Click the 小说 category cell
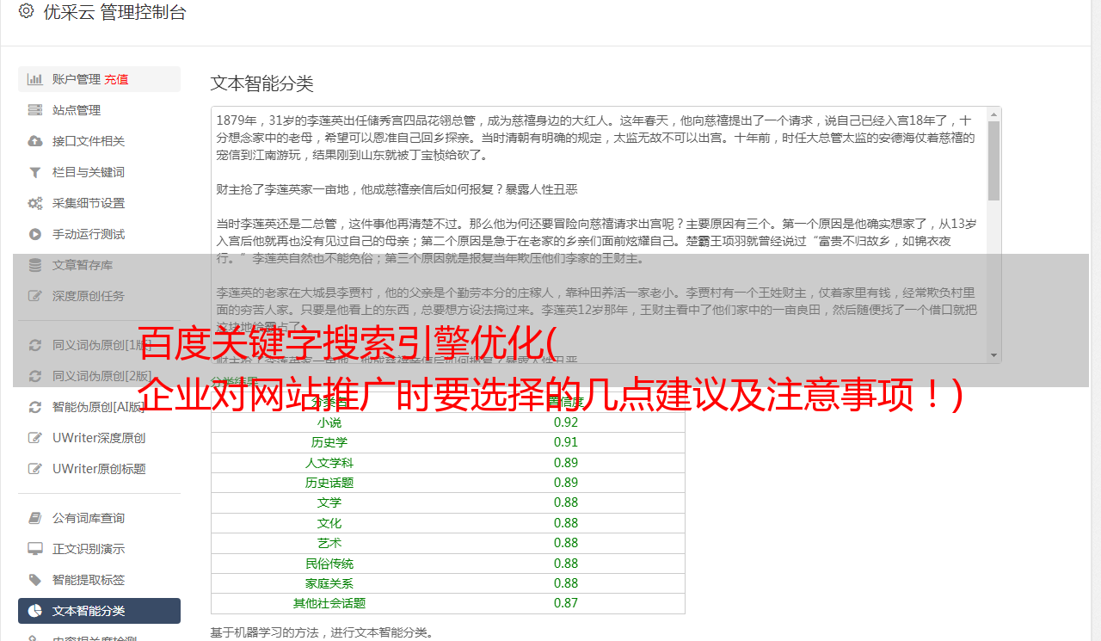 pyautogui.click(x=329, y=422)
